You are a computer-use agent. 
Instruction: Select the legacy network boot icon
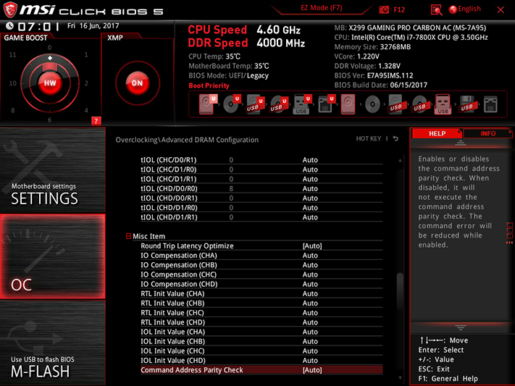tap(490, 104)
